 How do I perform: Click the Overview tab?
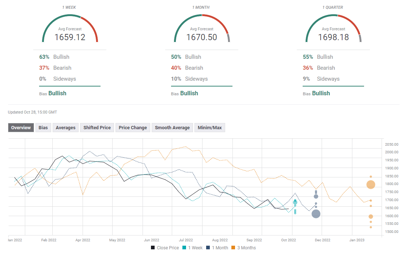point(21,127)
